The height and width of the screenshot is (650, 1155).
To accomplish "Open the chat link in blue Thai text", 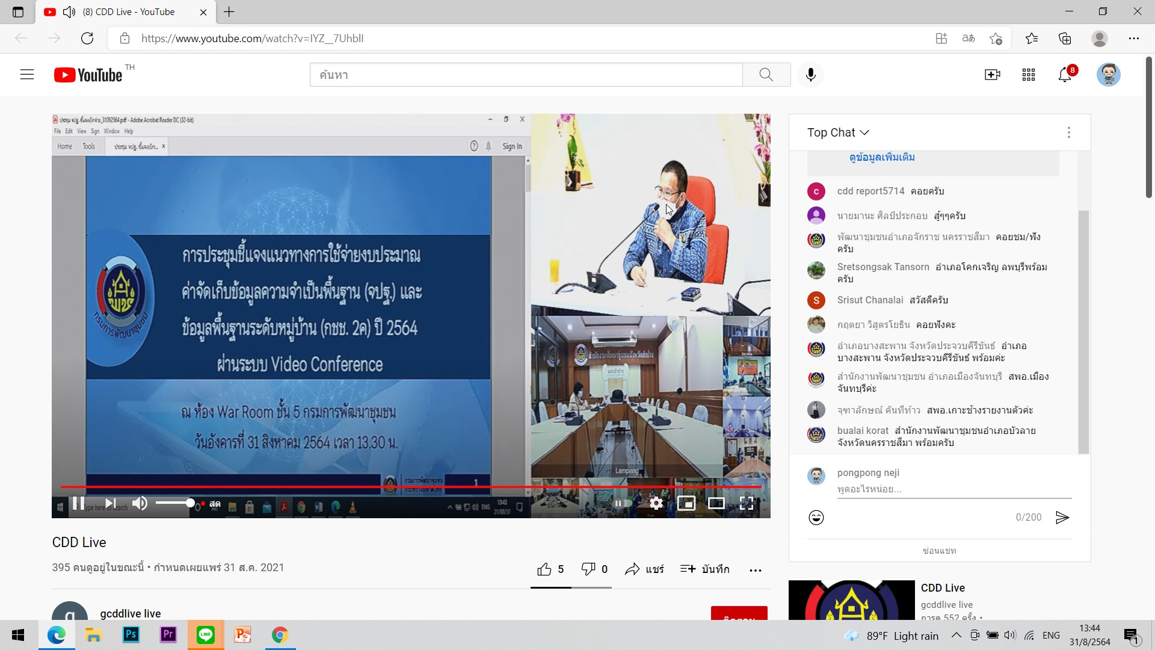I will (x=882, y=157).
